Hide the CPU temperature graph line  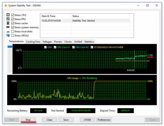click(x=45, y=47)
